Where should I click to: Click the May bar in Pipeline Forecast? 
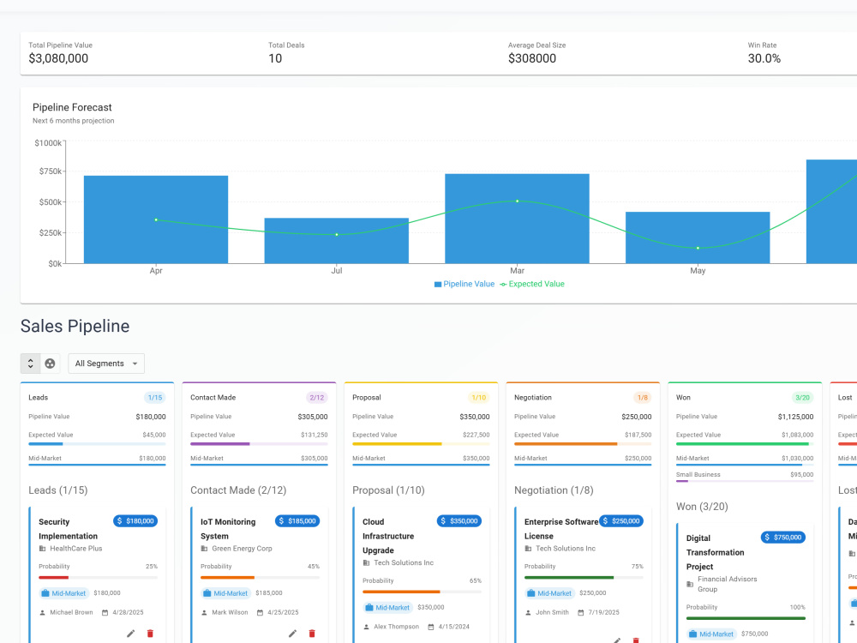698,237
